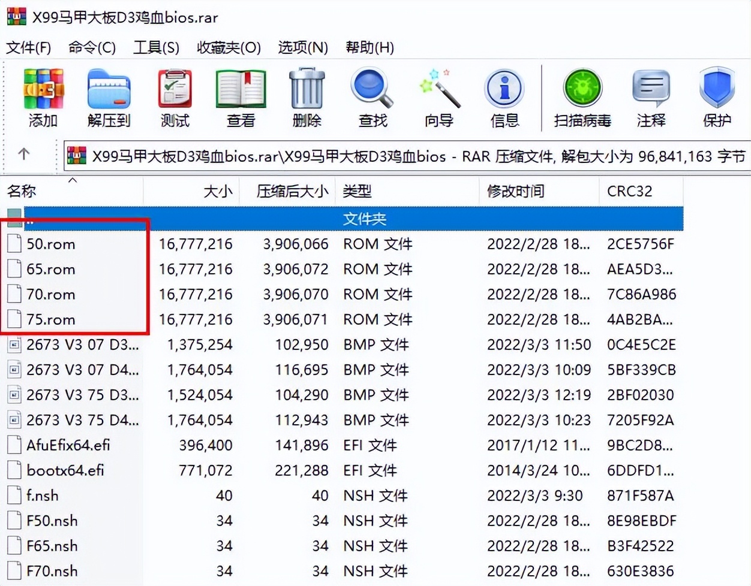This screenshot has width=751, height=586.
Task: Go up one folder level arrow
Action: tap(24, 155)
